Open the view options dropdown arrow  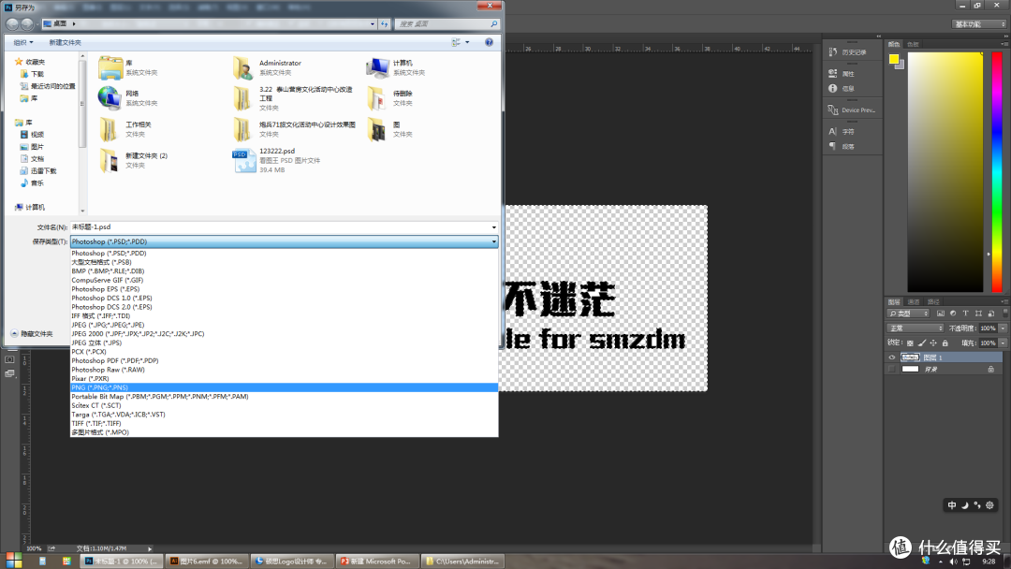coord(467,42)
